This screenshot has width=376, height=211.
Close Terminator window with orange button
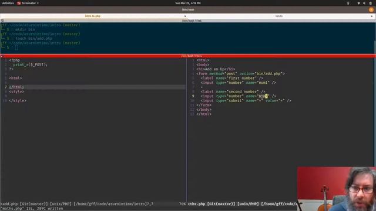(x=371, y=10)
